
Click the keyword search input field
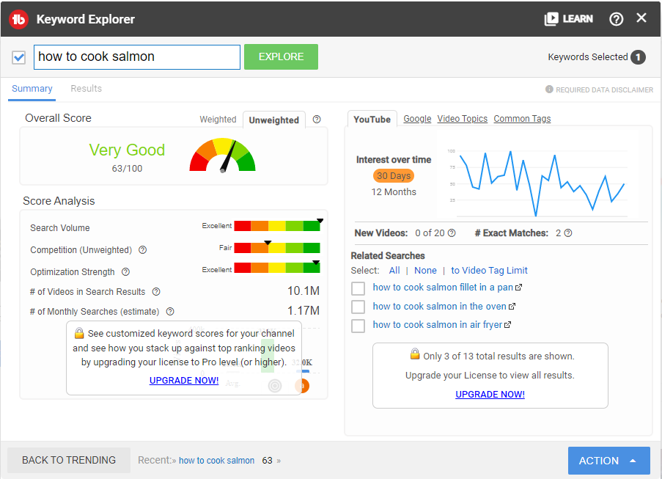click(x=137, y=57)
